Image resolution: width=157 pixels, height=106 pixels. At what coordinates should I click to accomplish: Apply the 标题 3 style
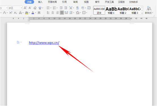point(135,10)
